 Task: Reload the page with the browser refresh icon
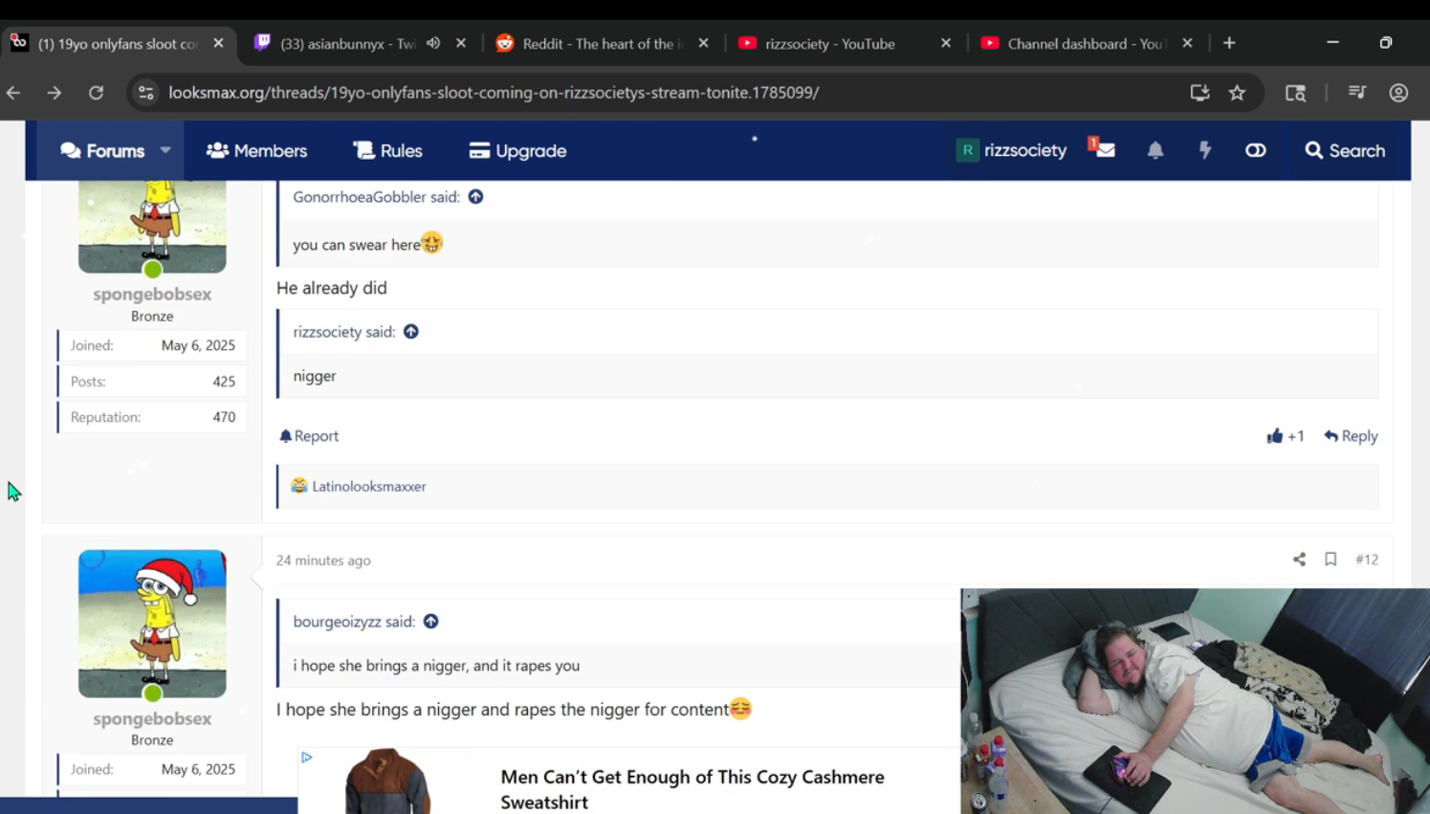[x=96, y=93]
